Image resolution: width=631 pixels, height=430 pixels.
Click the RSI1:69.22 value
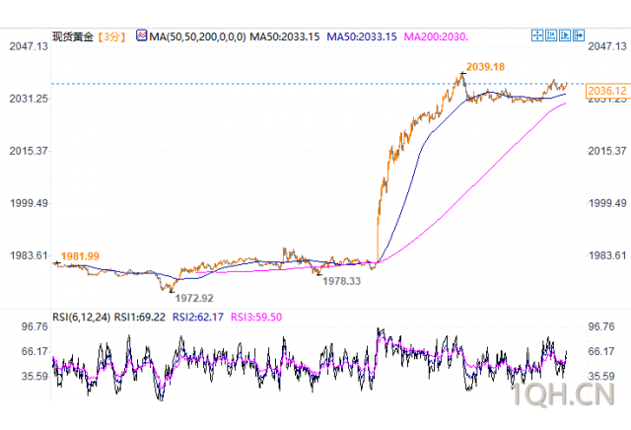point(140,318)
